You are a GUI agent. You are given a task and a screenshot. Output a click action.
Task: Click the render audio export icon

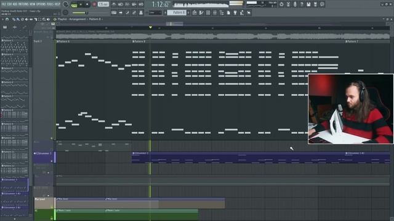click(315, 4)
